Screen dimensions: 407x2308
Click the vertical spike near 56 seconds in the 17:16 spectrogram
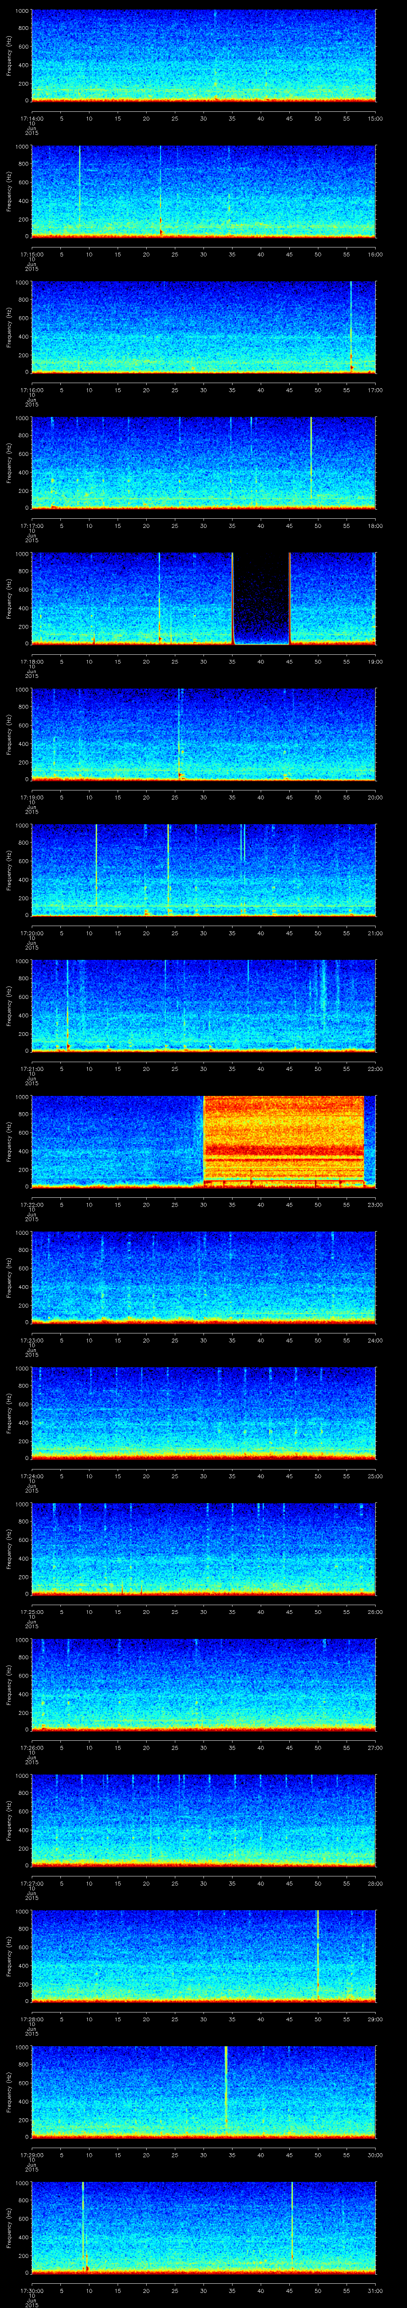click(351, 327)
